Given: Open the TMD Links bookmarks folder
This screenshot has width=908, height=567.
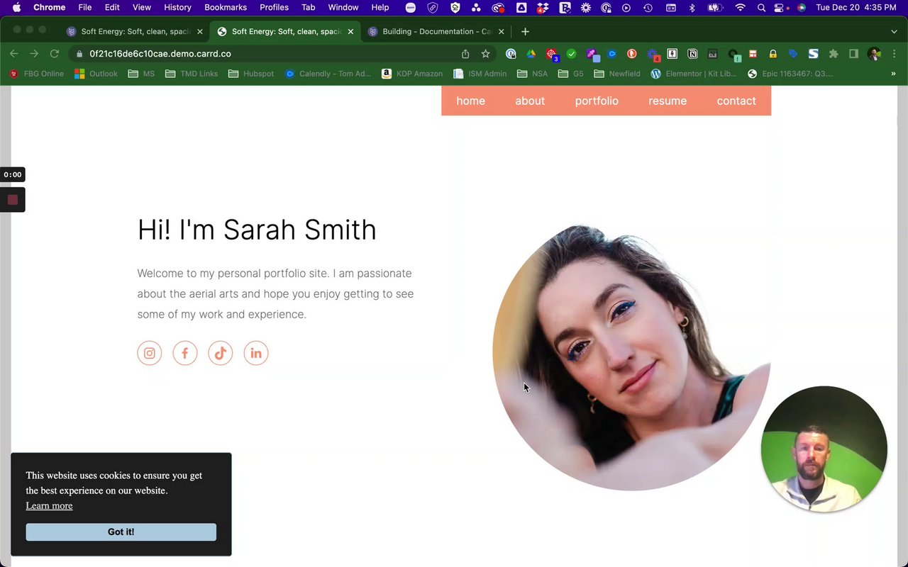Looking at the screenshot, I should (192, 74).
